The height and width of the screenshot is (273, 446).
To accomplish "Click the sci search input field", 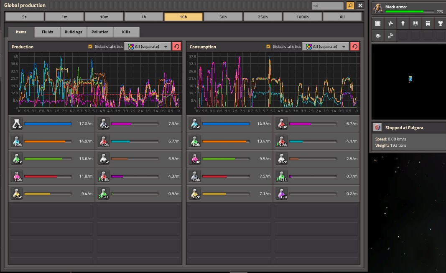I will [x=328, y=6].
